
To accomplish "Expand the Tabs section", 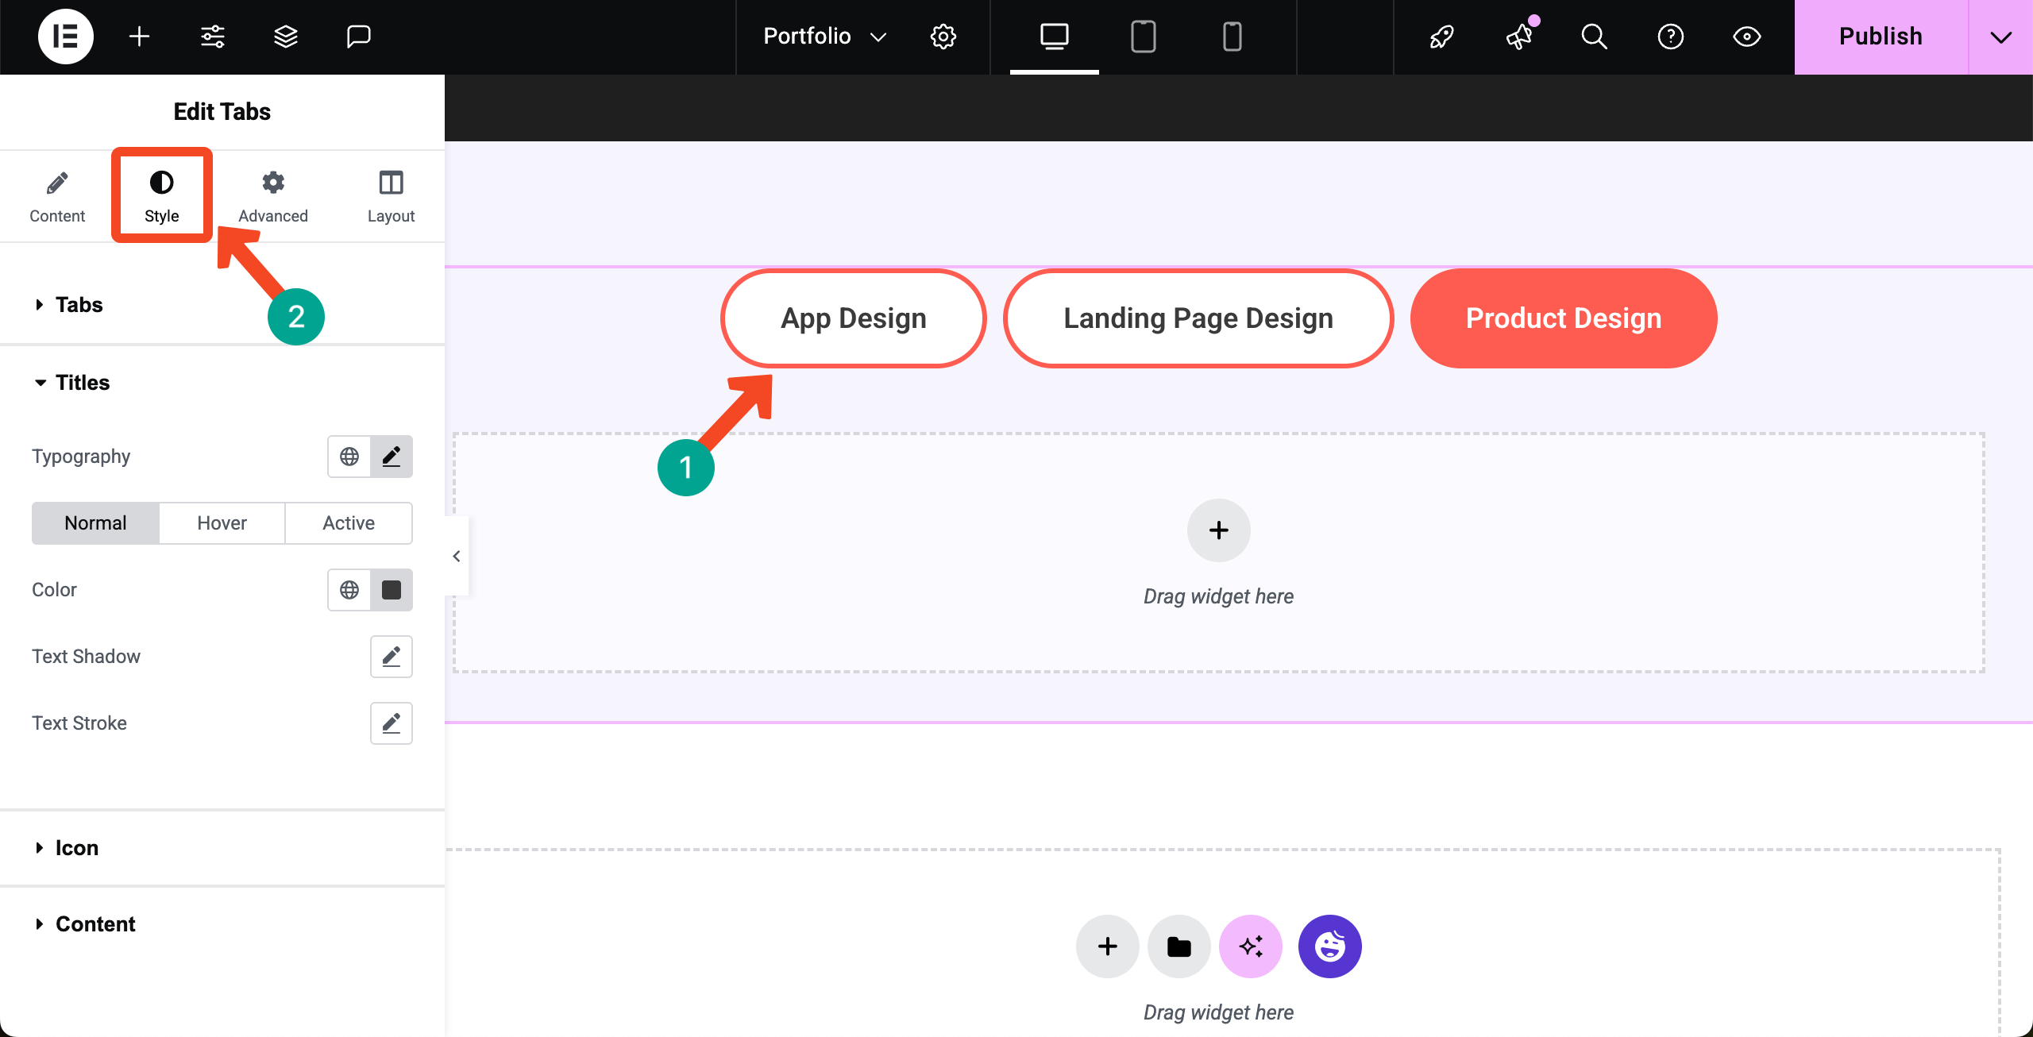I will point(222,305).
